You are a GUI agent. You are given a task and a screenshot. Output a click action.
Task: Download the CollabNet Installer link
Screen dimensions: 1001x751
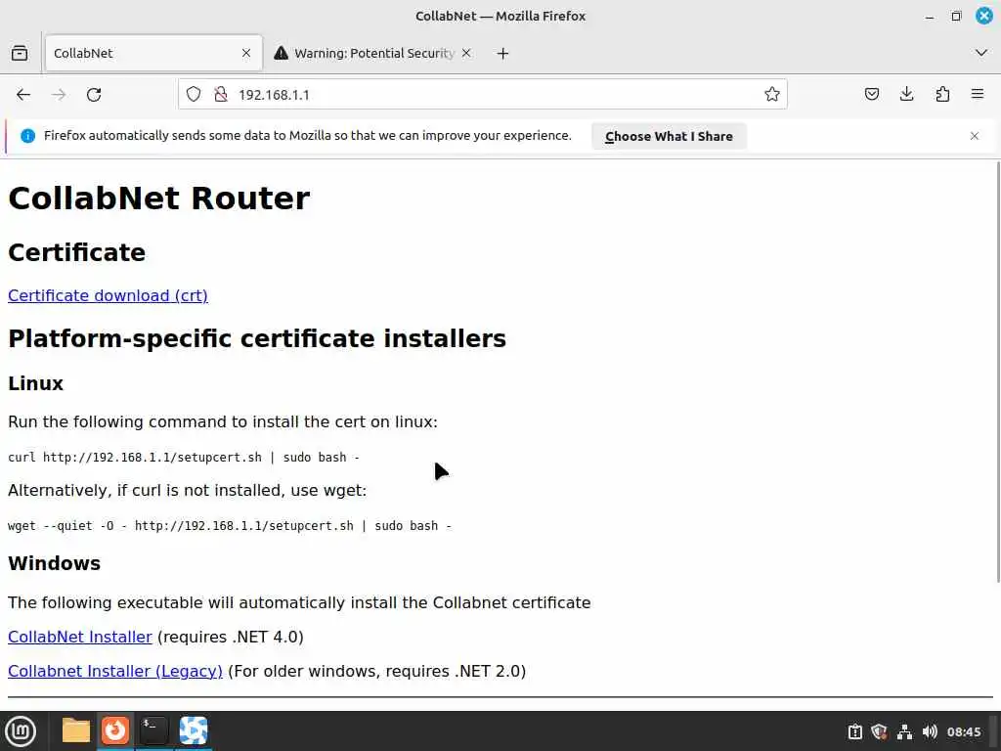coord(80,637)
